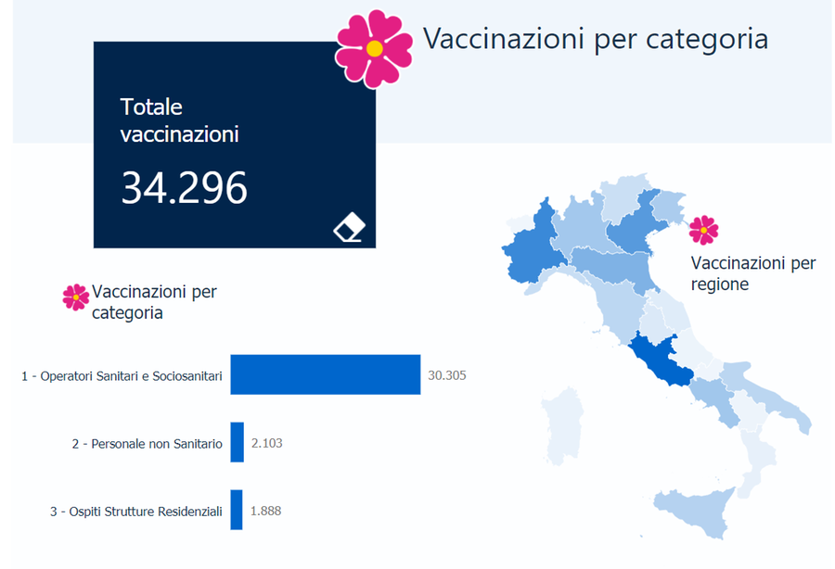Click the large Vaccinazioni per categoria page title
The image size is (835, 569).
tap(596, 39)
